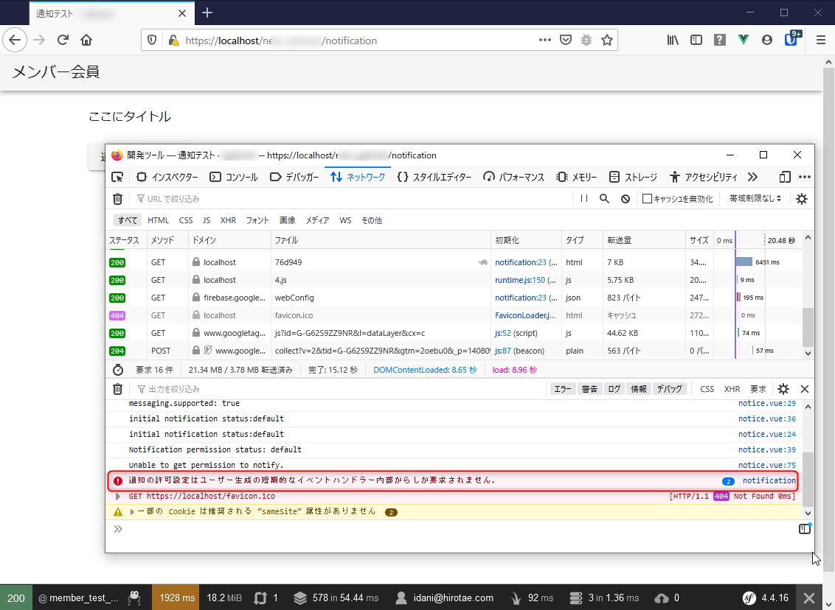Open Firefox hamburger menu
835x610 pixels.
tap(821, 40)
